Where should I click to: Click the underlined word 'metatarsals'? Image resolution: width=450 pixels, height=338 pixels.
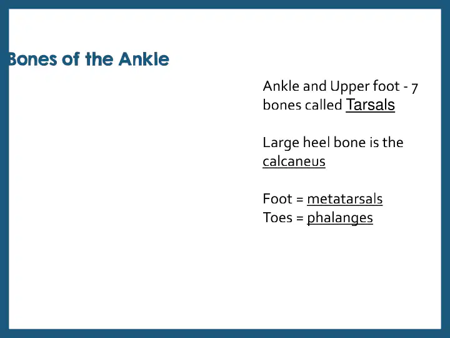[344, 199]
